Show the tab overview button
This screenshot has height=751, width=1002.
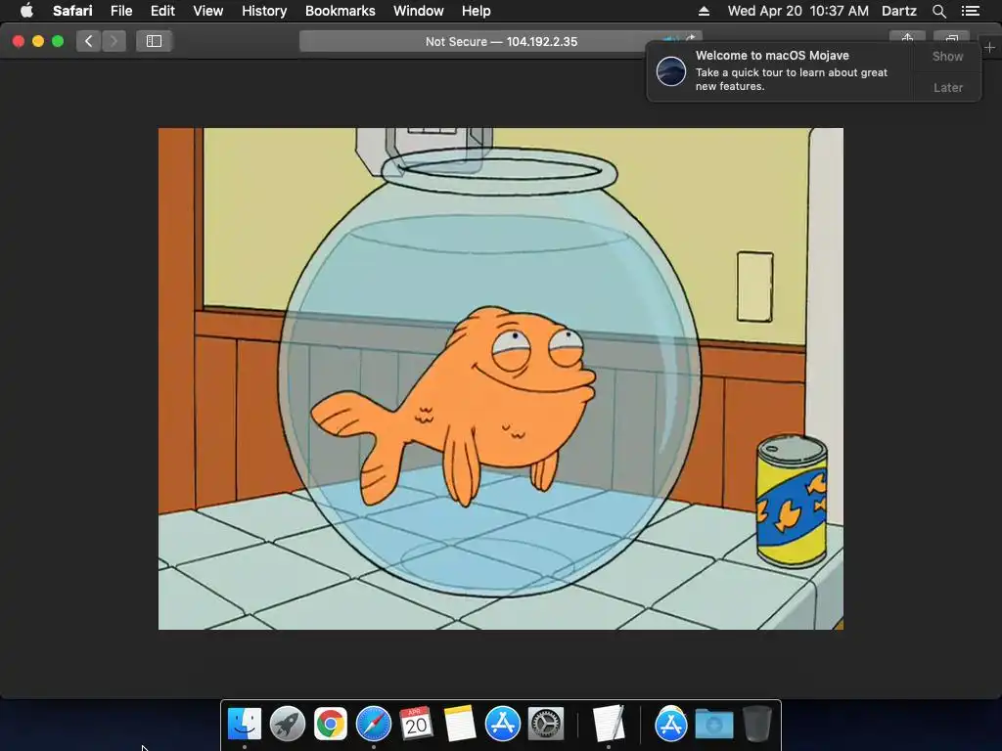point(951,37)
